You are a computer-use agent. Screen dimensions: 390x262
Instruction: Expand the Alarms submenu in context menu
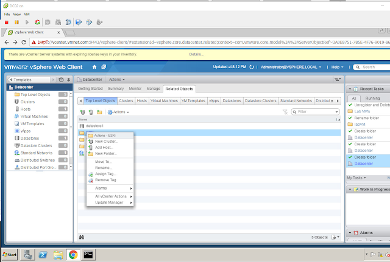(110, 188)
